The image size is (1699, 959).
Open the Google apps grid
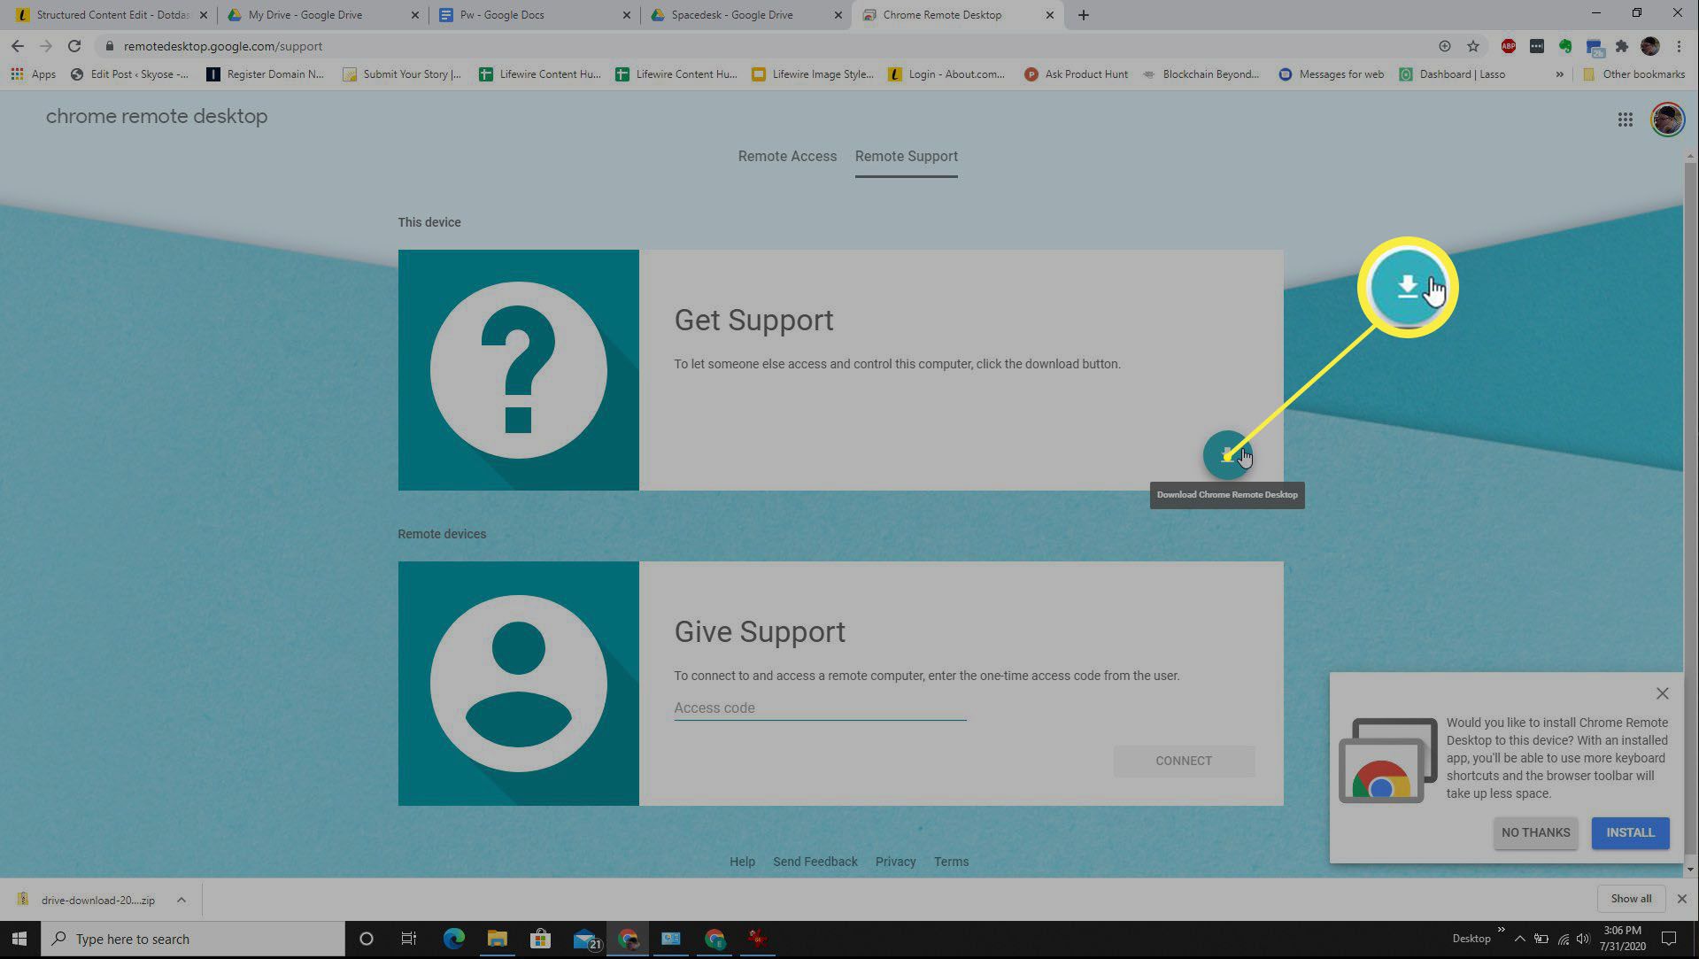coord(1625,119)
